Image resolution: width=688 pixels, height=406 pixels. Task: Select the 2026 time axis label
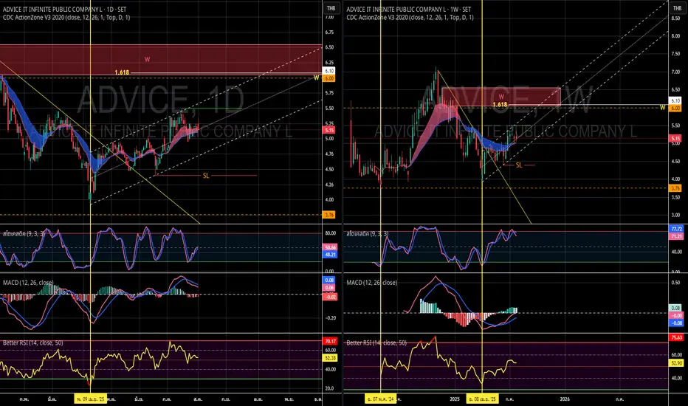(565, 399)
